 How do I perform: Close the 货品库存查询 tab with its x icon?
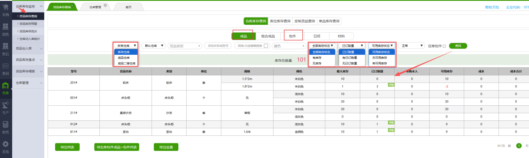(72, 5)
